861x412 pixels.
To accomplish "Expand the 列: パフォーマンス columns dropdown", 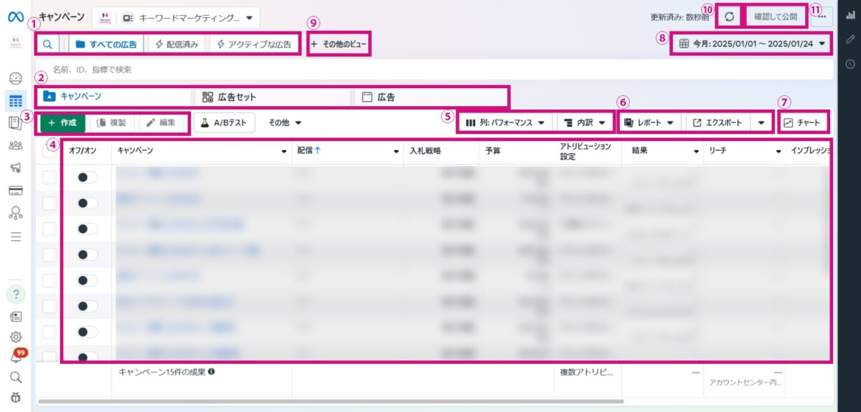I will tap(505, 123).
